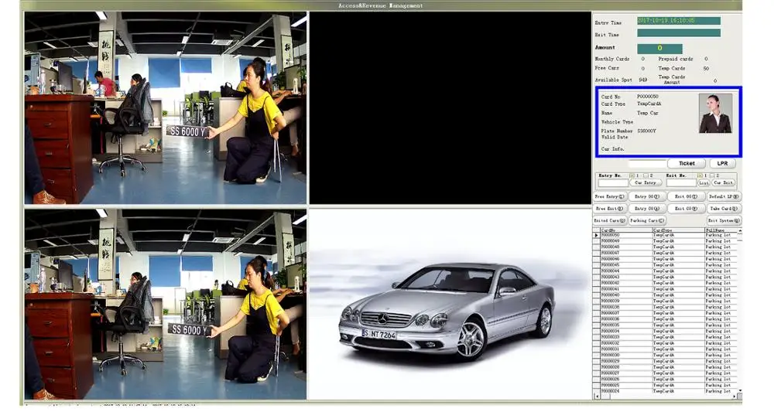Focus the Entry No. input field
The image size is (774, 412).
pos(614,183)
